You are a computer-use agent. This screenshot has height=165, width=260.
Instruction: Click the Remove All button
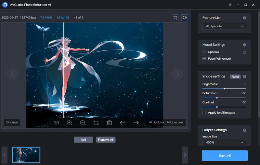point(106,140)
